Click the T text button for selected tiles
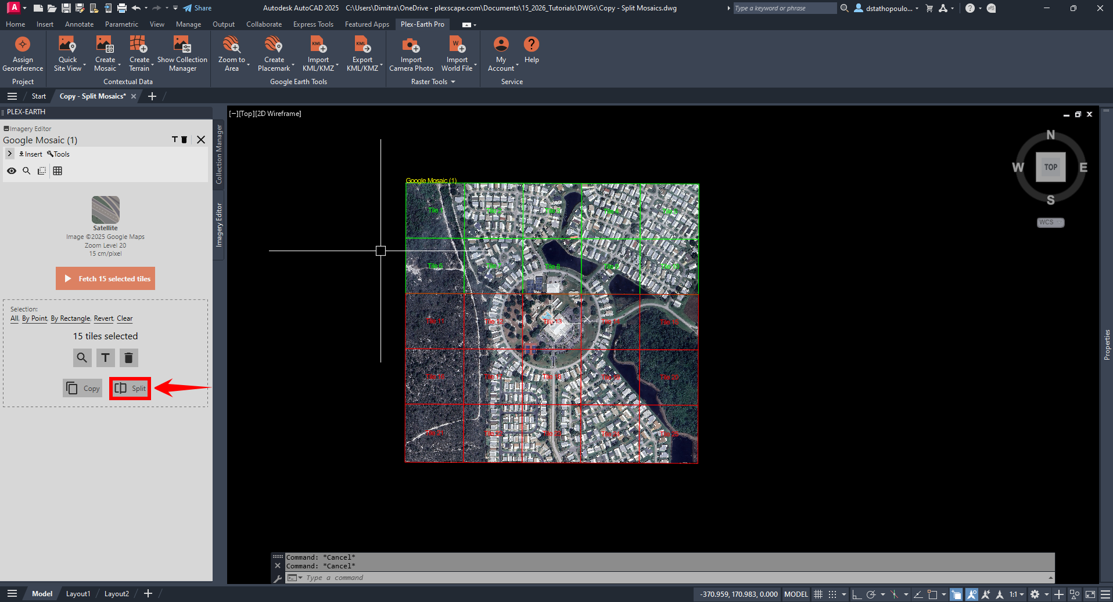 [105, 358]
